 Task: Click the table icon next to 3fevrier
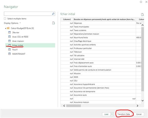(x=9, y=33)
